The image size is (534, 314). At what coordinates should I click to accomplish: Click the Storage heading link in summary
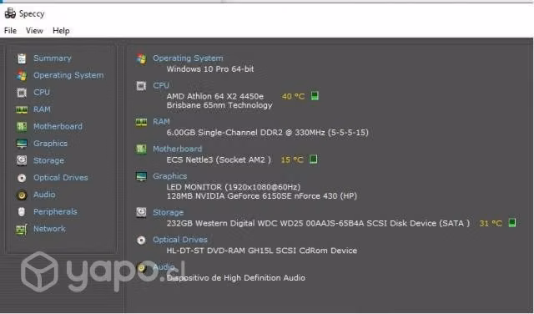[169, 212]
